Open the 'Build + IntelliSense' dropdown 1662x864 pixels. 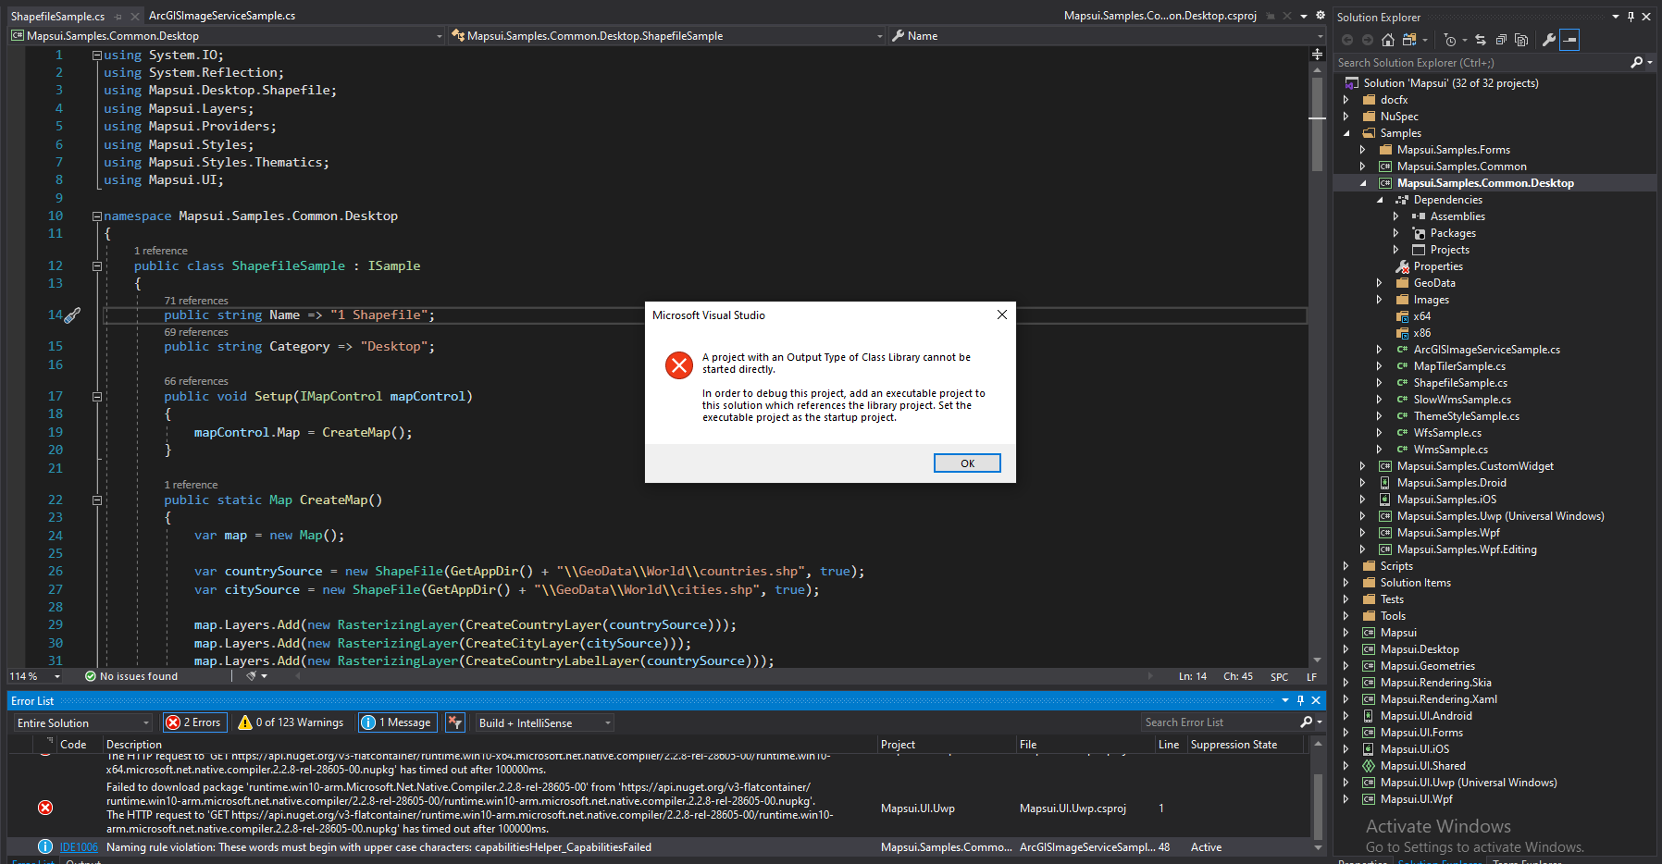click(x=543, y=722)
